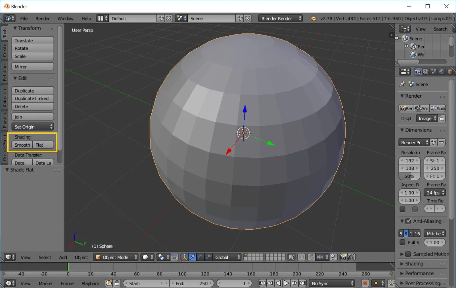Play the animation forward
This screenshot has height=288, width=456.
click(286, 283)
